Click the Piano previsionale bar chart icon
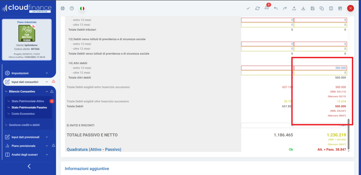 coord(7,146)
